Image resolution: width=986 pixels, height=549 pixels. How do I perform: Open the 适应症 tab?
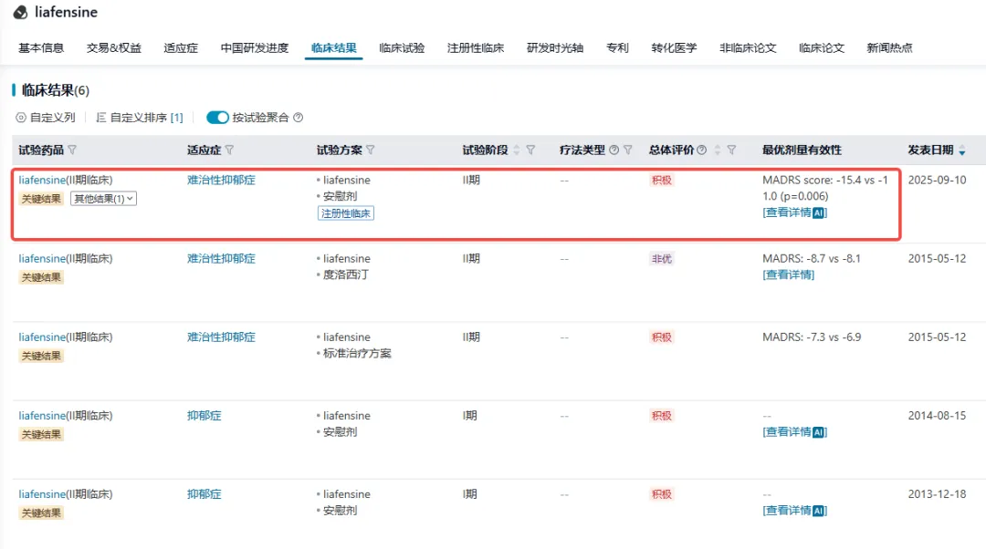pyautogui.click(x=181, y=47)
